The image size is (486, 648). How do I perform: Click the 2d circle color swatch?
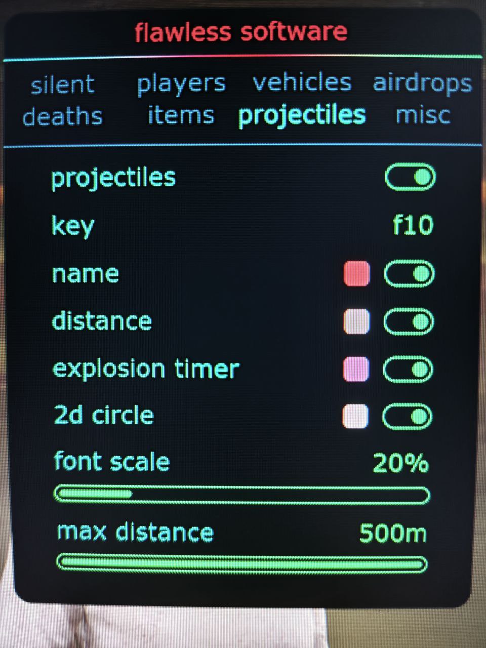click(x=355, y=417)
